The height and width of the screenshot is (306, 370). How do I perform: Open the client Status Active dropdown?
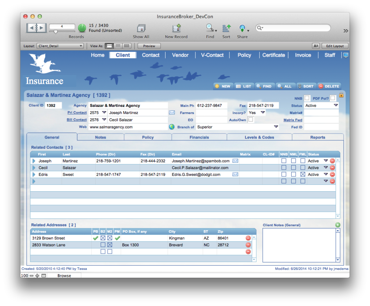[336, 105]
